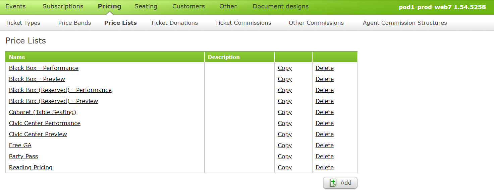
Task: Open the Document designs menu
Action: tap(281, 6)
